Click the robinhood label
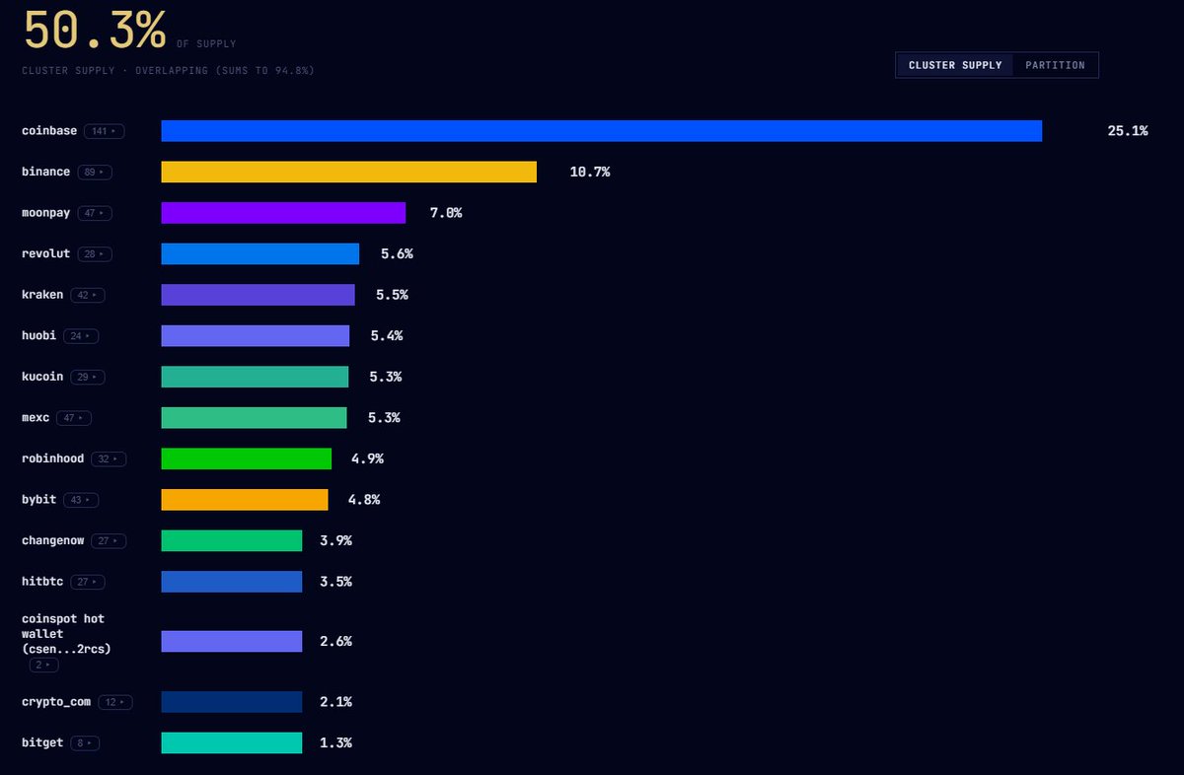The image size is (1184, 775). click(53, 458)
